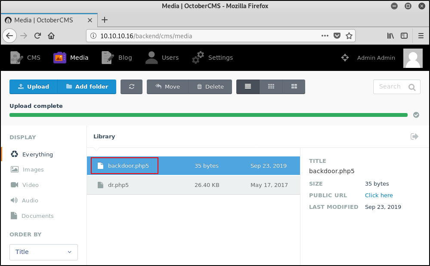
Task: Switch to grid view mode
Action: coord(271,86)
